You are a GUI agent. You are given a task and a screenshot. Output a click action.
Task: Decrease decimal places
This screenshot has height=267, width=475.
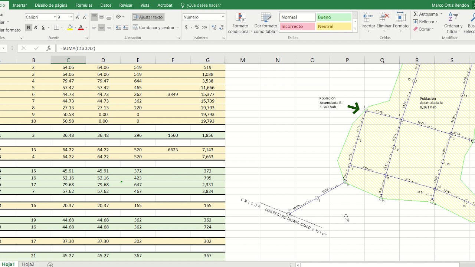click(222, 27)
